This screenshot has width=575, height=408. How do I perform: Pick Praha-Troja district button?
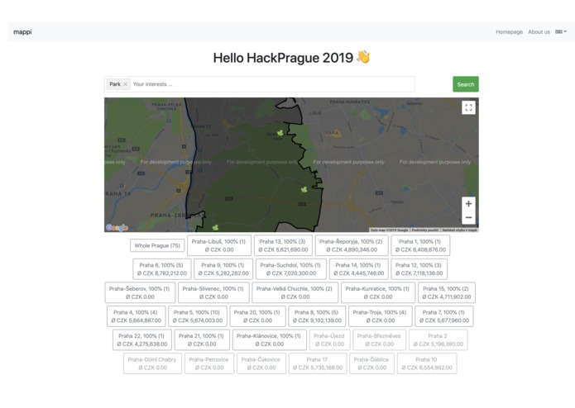coord(380,316)
